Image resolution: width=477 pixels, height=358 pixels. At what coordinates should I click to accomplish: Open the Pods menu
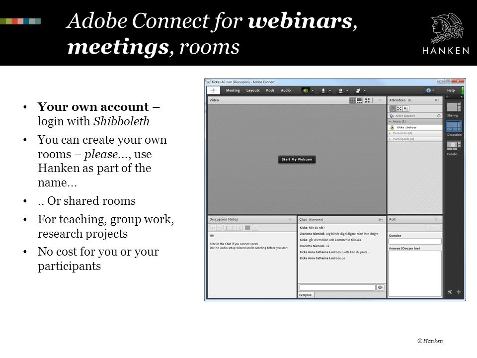270,90
